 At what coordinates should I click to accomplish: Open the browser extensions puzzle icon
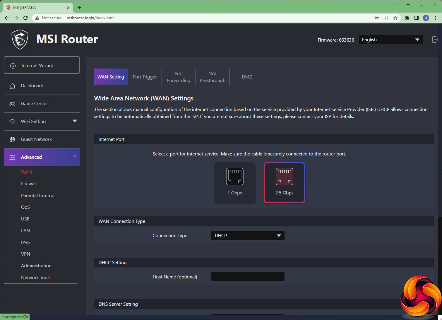[x=407, y=18]
